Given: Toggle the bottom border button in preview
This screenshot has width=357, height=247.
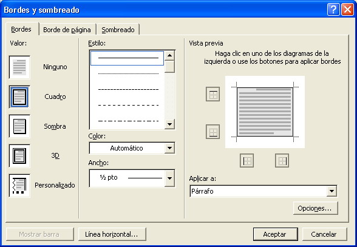Looking at the screenshot, I should point(212,132).
